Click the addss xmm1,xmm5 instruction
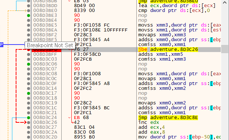The image size is (229, 140). point(161,54)
